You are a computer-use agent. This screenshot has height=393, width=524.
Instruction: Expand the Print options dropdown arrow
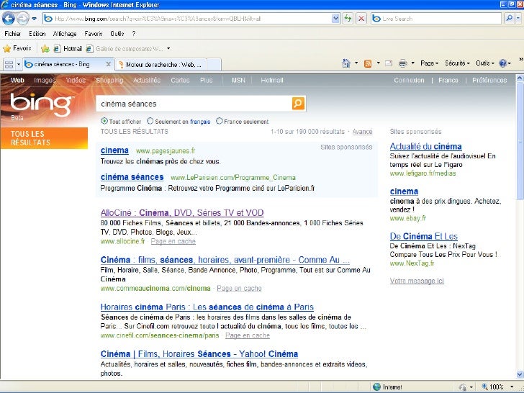click(412, 63)
